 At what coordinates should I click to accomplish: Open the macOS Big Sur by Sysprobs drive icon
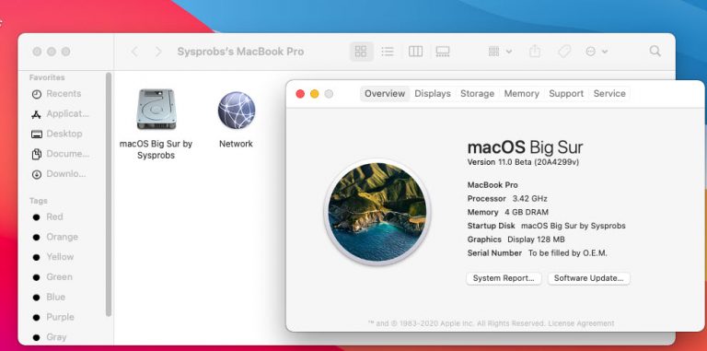tap(156, 109)
